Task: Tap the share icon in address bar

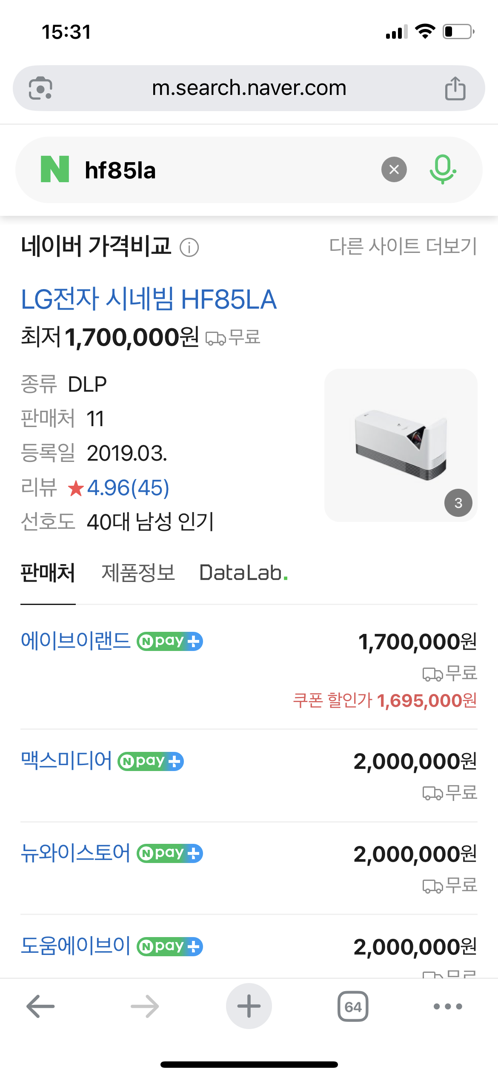Action: (455, 88)
